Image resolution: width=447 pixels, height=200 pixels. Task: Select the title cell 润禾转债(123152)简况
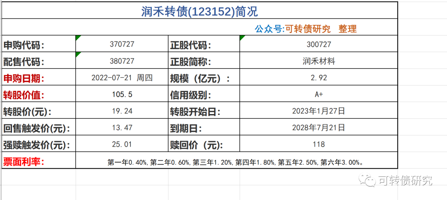[199, 11]
